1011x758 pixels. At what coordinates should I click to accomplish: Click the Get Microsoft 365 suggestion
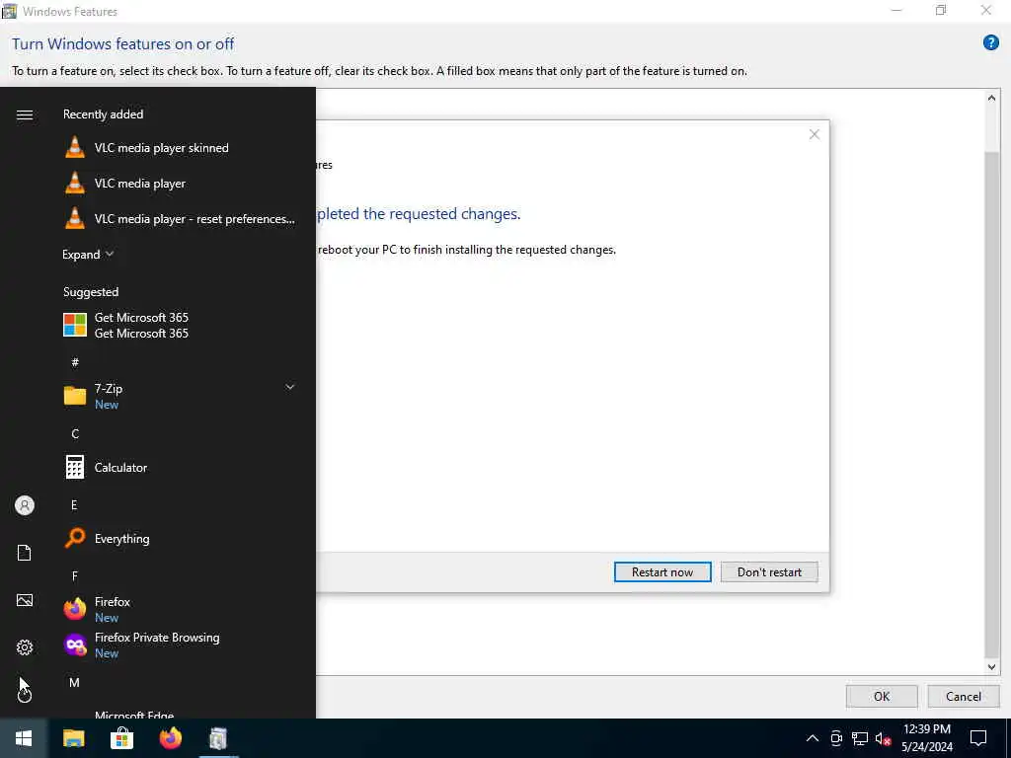[x=181, y=325]
